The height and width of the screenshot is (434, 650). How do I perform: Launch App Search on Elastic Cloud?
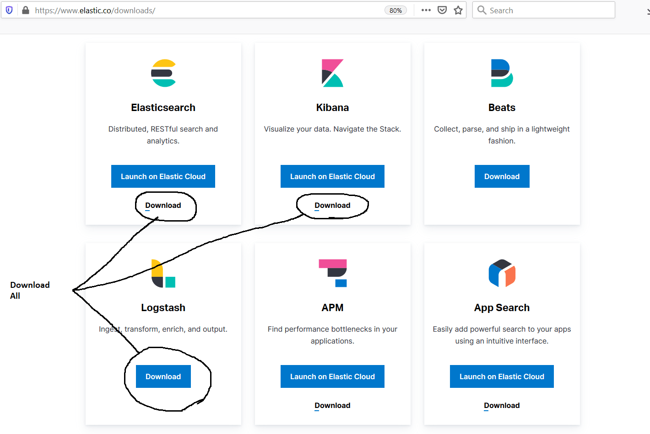click(502, 376)
